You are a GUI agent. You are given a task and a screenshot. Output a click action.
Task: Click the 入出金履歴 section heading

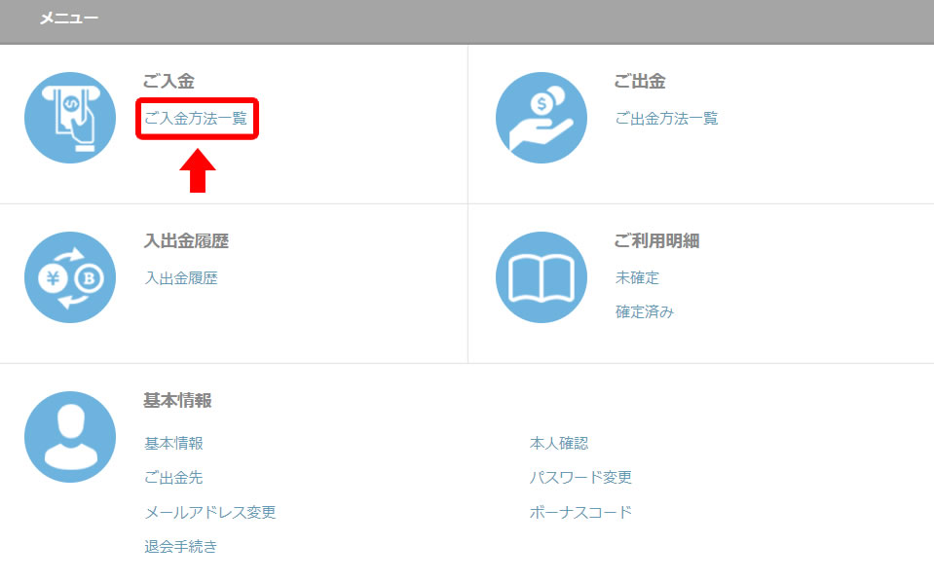click(x=186, y=241)
